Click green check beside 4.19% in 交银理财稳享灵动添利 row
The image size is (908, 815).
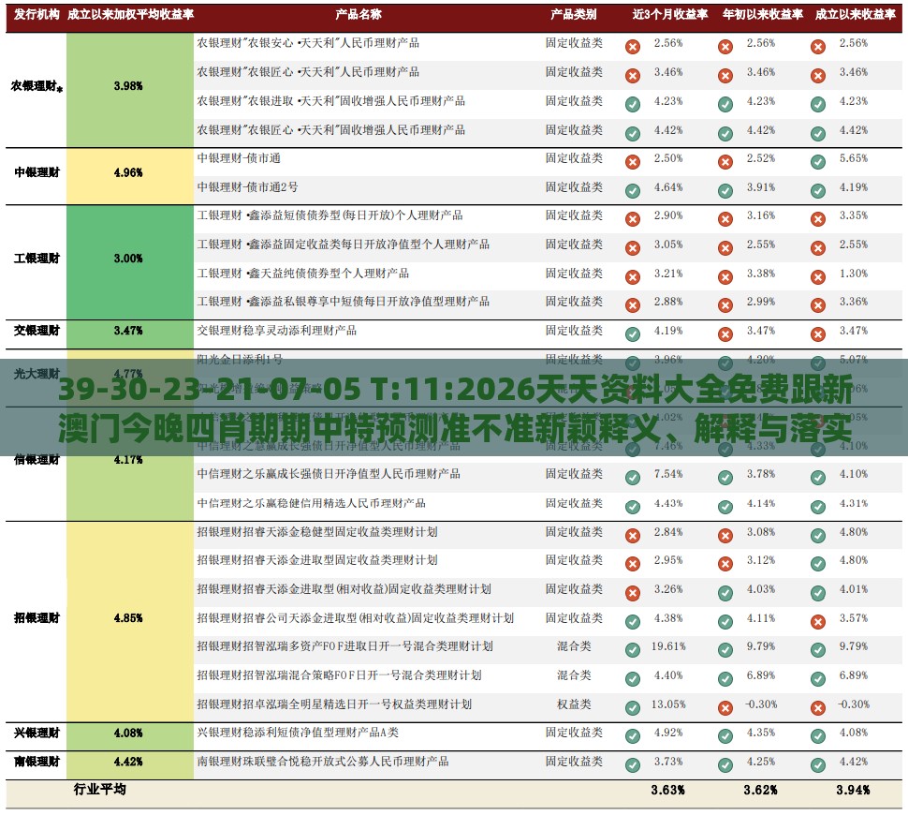coord(633,334)
